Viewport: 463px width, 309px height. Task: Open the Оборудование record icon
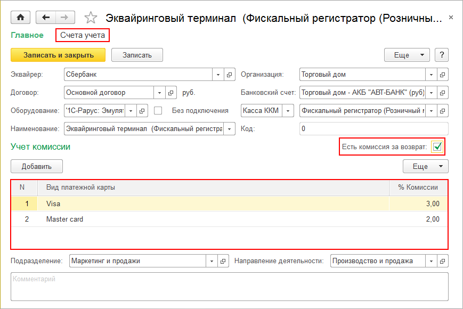(x=142, y=111)
